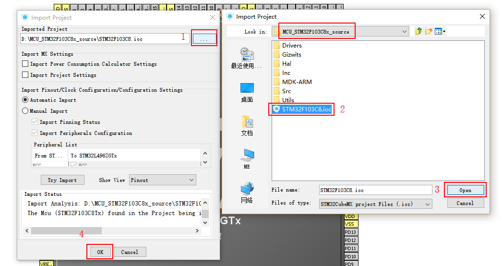Enable Import Power Consumption Calculator Settings
502x266 pixels.
click(25, 64)
